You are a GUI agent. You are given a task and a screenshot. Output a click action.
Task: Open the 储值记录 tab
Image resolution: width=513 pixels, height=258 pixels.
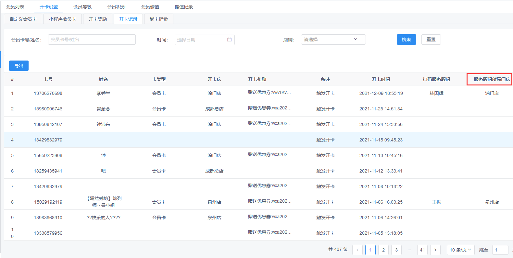point(184,7)
